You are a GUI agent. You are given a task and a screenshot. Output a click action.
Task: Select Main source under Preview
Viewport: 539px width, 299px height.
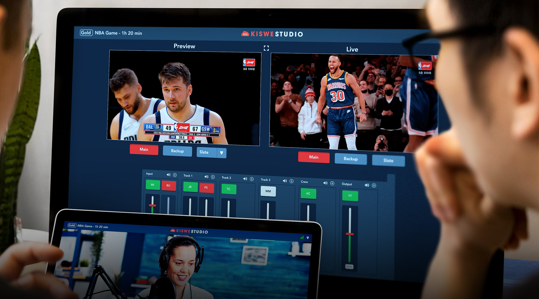(144, 150)
